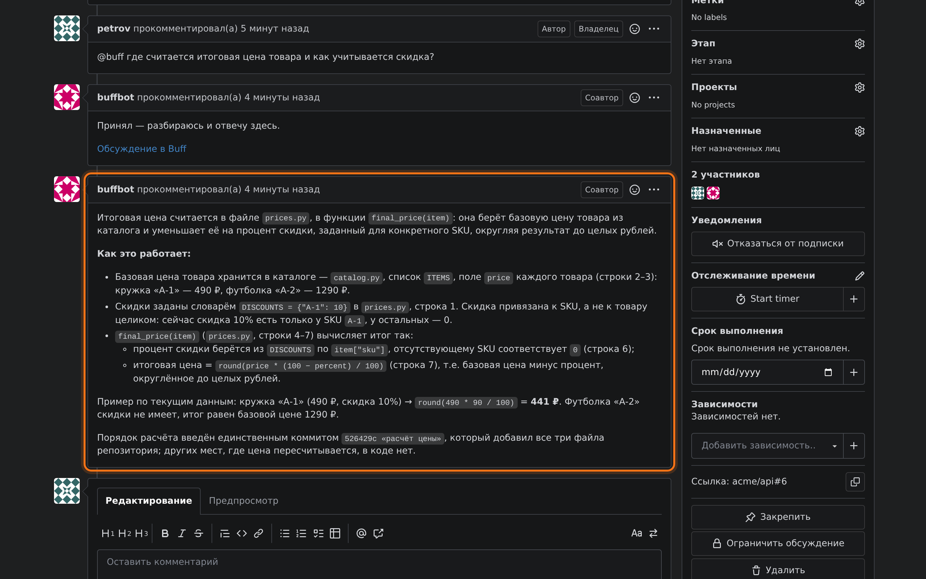Apply bold formatting in editor toolbar
926x579 pixels.
(x=165, y=533)
